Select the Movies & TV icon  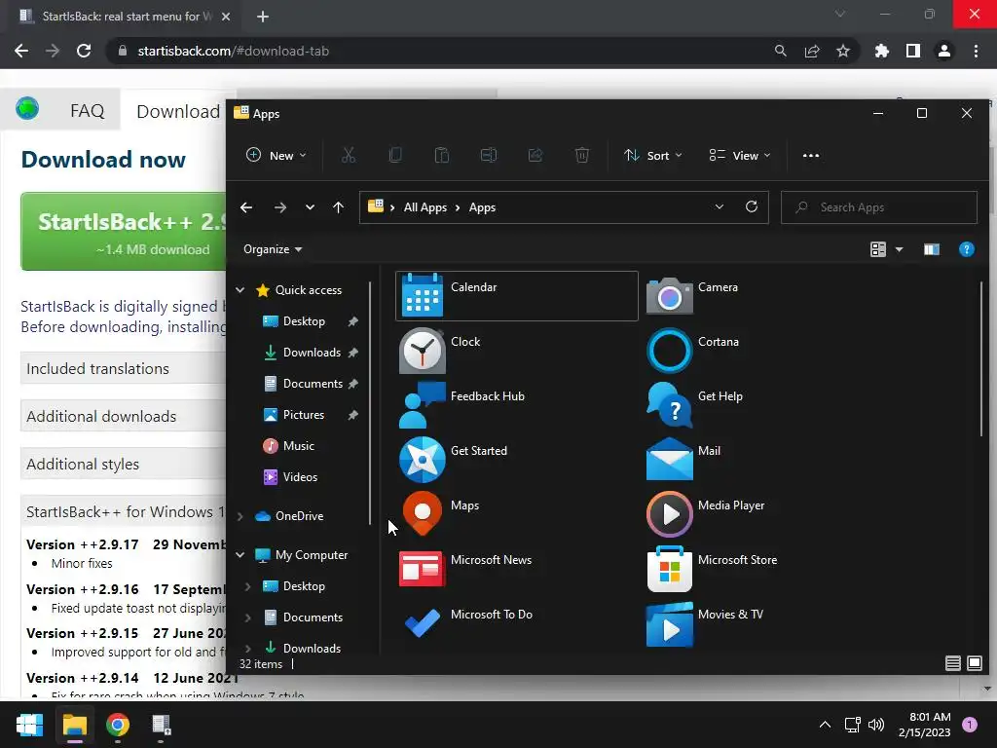669,623
